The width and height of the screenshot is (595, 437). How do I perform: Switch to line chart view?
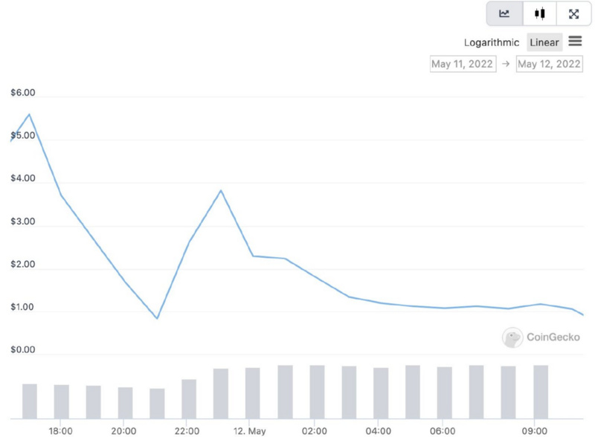505,14
